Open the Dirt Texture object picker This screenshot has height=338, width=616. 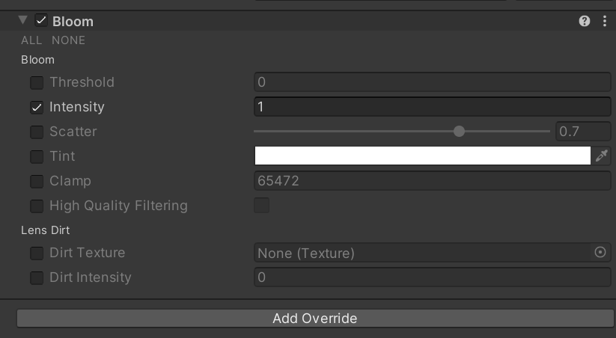click(600, 253)
